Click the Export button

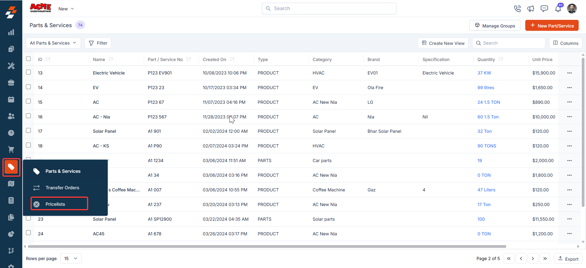click(568, 259)
